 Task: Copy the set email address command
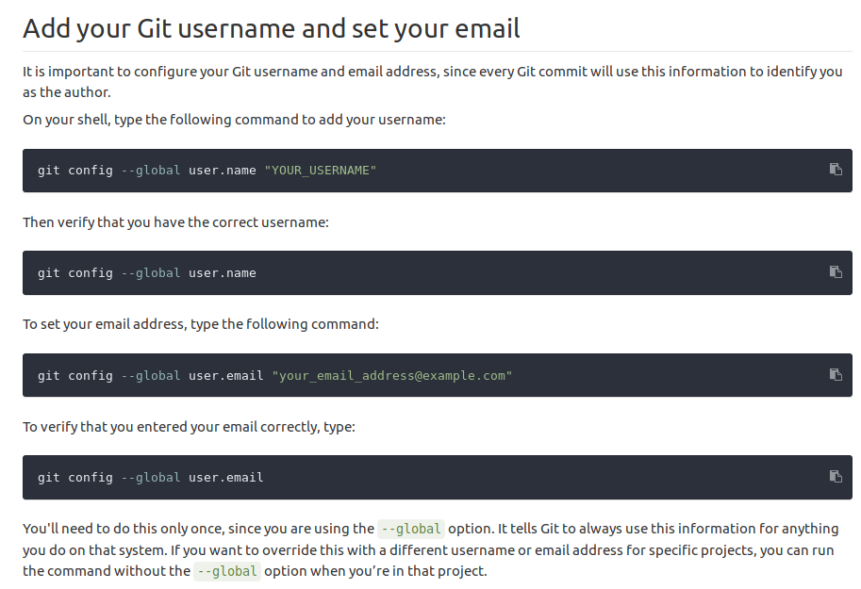click(835, 375)
